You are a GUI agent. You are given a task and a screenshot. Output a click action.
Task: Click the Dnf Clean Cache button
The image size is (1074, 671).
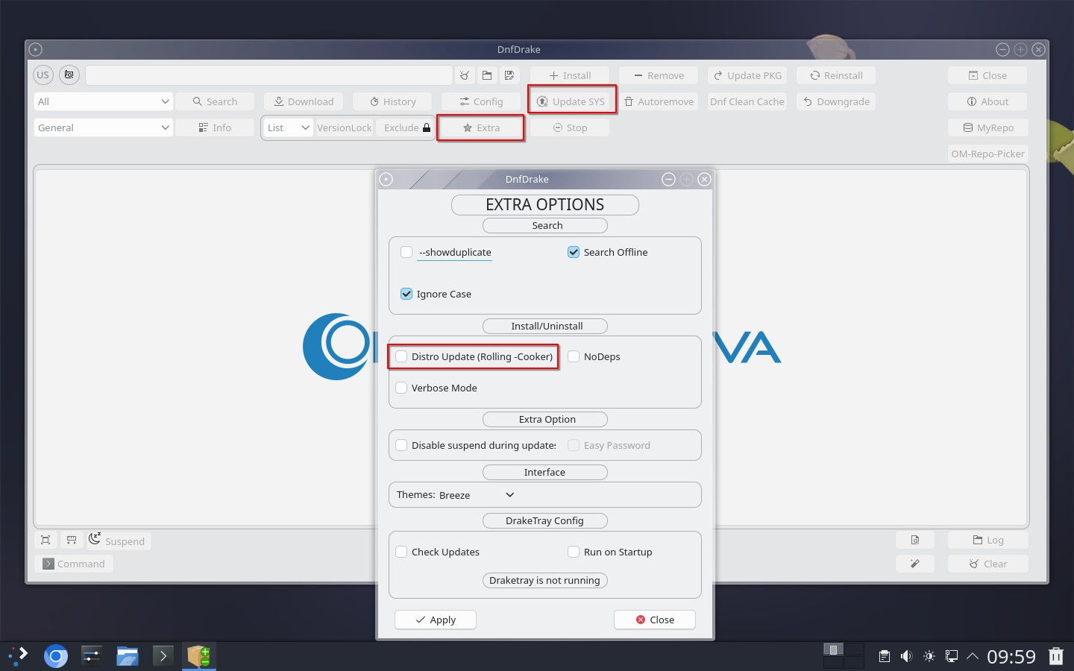747,101
